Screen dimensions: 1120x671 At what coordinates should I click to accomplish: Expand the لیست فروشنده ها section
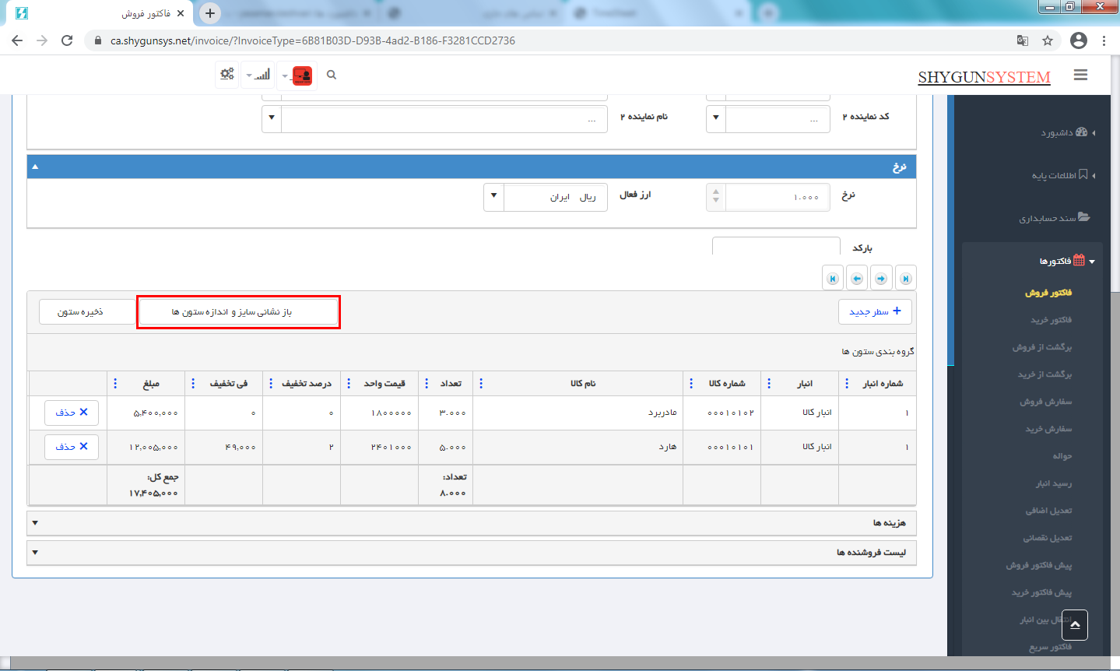coord(35,553)
